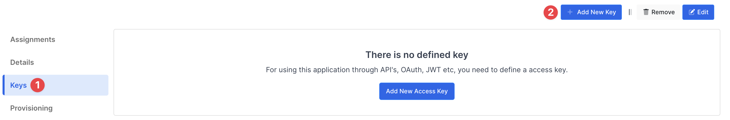
Task: Click the word JWT in the description
Action: click(x=433, y=70)
